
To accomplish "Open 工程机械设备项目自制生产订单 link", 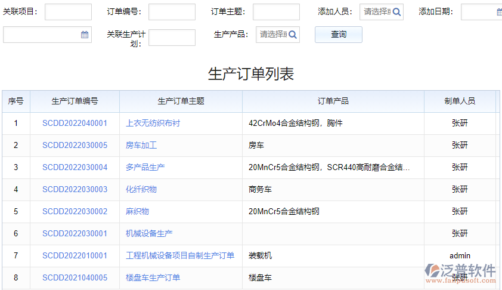I will 180,256.
